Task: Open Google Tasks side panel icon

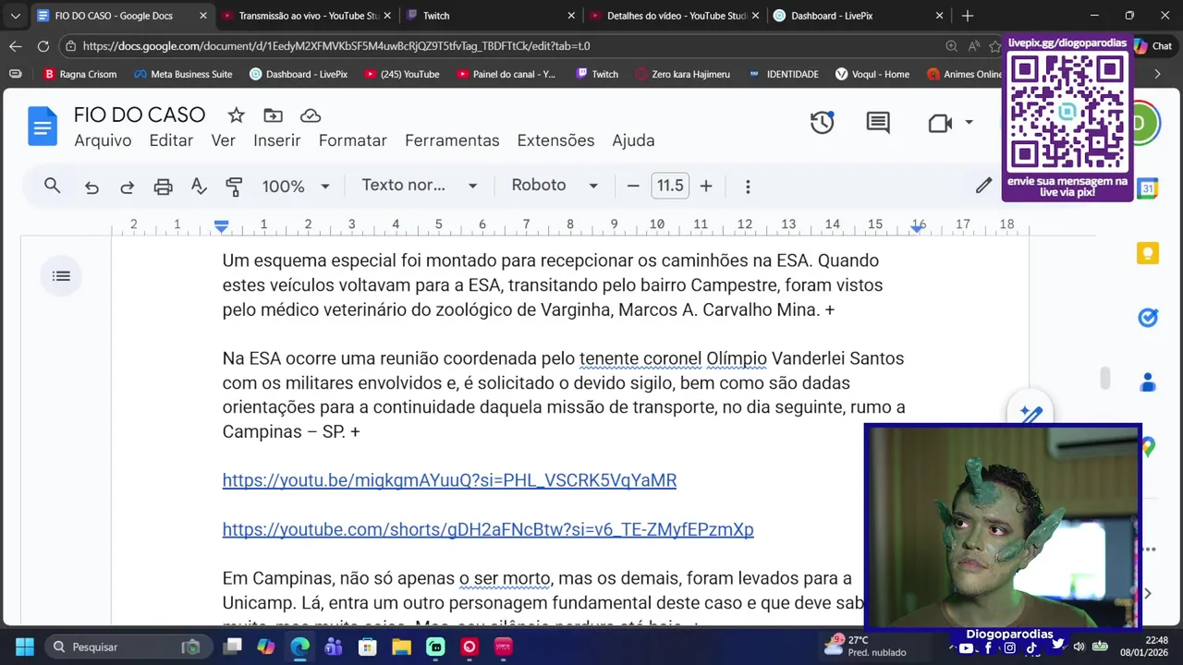Action: pyautogui.click(x=1148, y=318)
